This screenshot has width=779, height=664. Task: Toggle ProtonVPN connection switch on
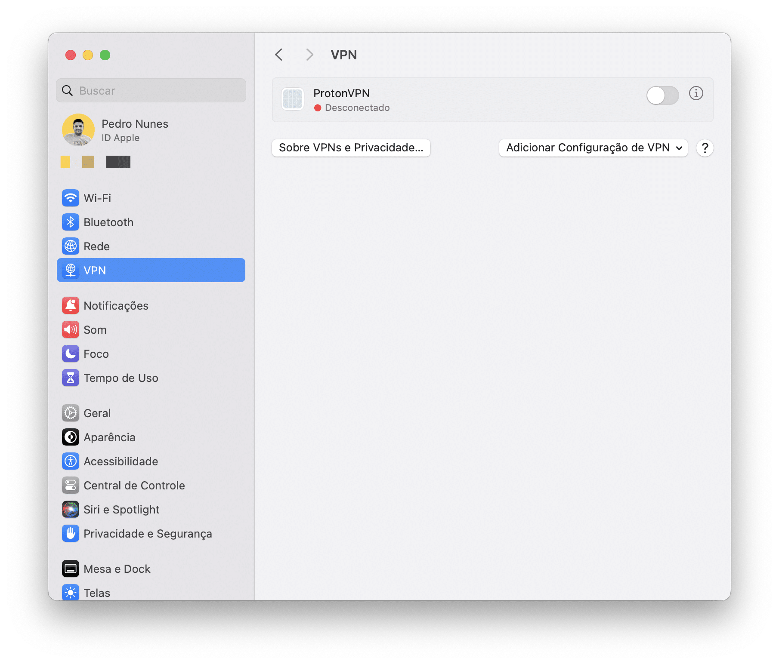(x=663, y=95)
